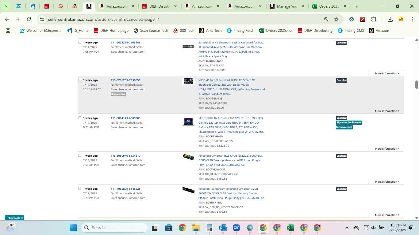
Task: Open the Chrome profile avatar
Action: [401, 19]
